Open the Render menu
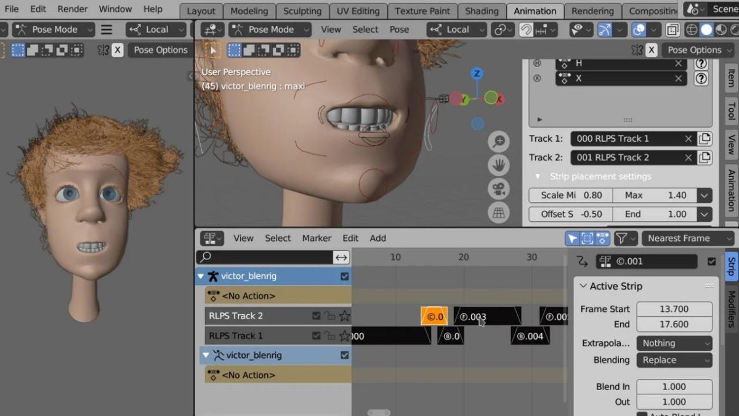The height and width of the screenshot is (416, 739). pos(72,9)
